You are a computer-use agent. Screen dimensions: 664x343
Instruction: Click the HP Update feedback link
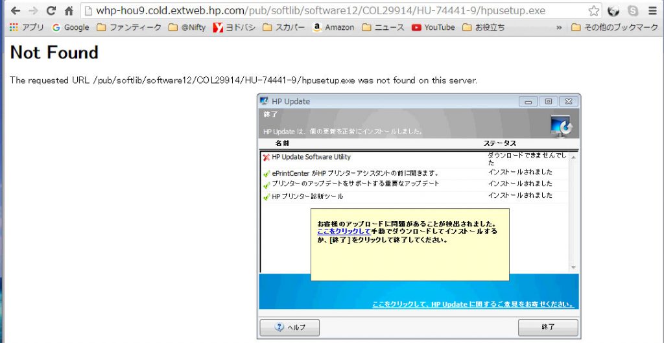click(473, 305)
